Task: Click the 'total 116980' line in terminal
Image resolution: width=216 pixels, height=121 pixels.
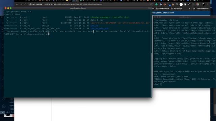Action: pos(12,14)
